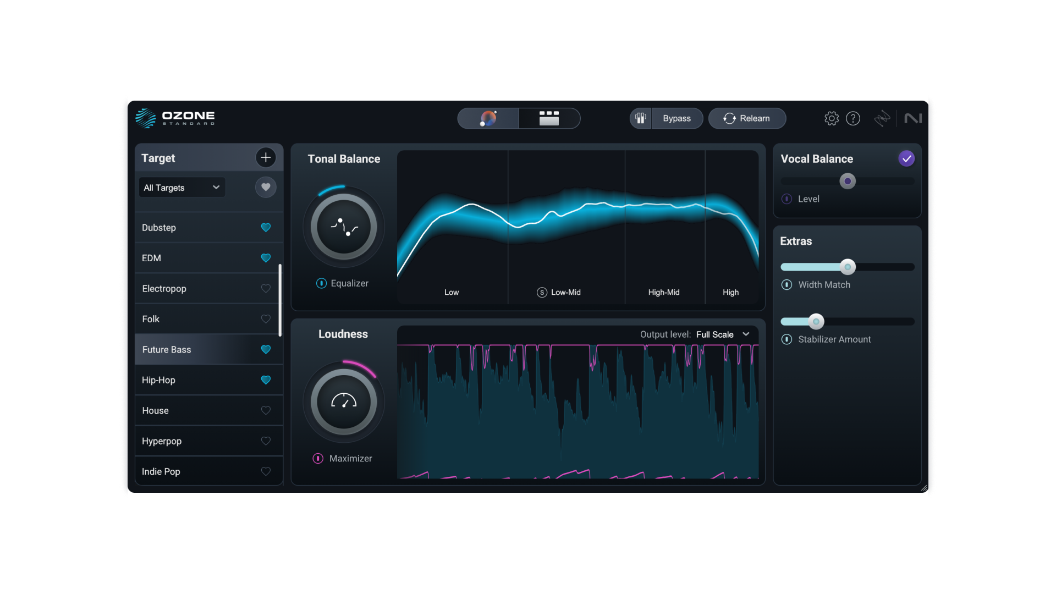The height and width of the screenshot is (594, 1056).
Task: Select the Future Bass target
Action: point(193,349)
